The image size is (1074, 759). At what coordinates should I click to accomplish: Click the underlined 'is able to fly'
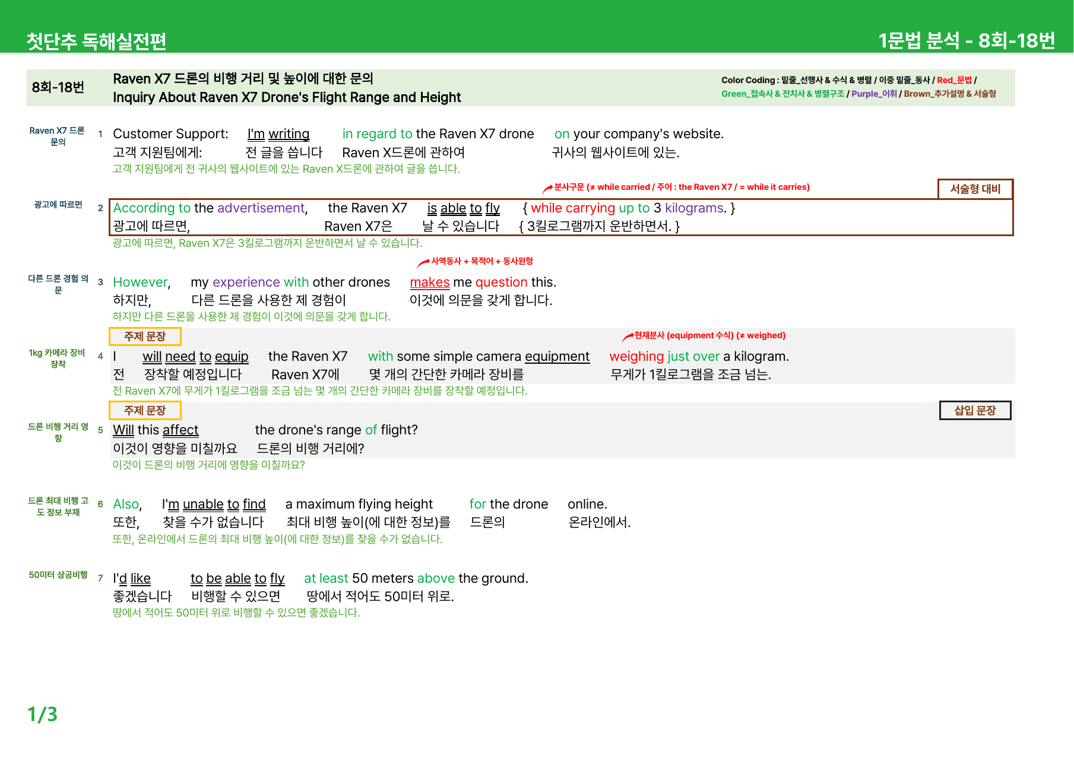pos(463,208)
